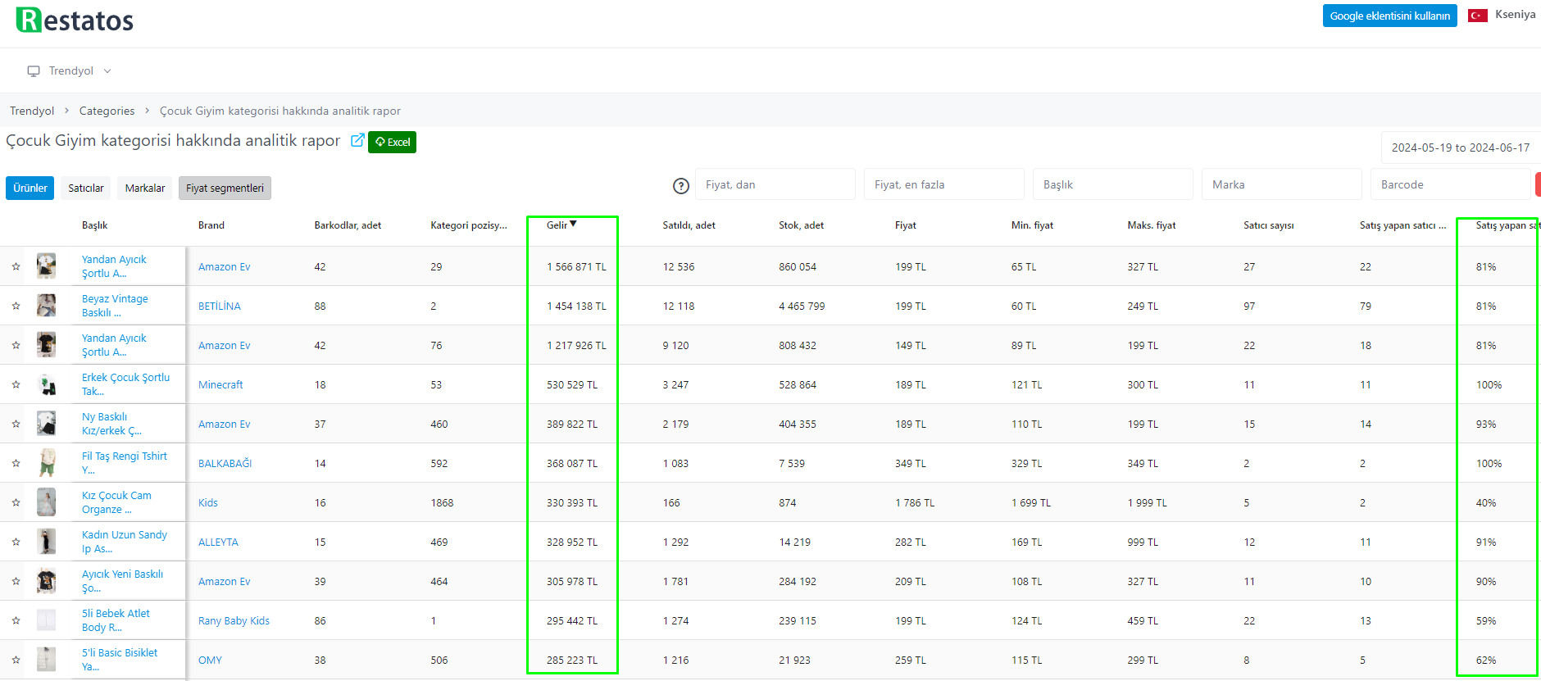This screenshot has height=681, width=1541.
Task: Focus the Fiyat, en fazla input field
Action: 944,184
